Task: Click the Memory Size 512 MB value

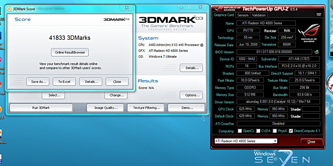Action: tap(250, 95)
